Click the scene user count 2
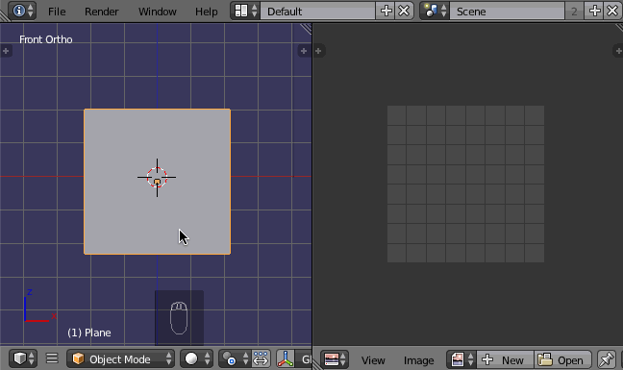The width and height of the screenshot is (623, 370). [574, 12]
